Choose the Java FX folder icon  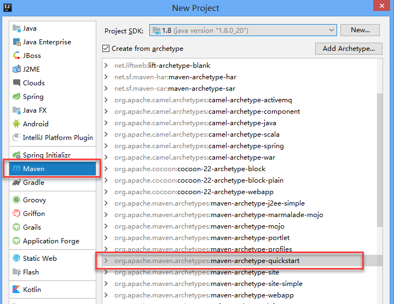(x=16, y=110)
